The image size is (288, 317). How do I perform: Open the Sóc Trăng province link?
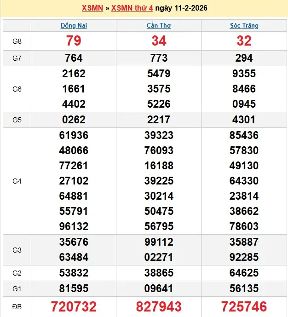pyautogui.click(x=244, y=26)
